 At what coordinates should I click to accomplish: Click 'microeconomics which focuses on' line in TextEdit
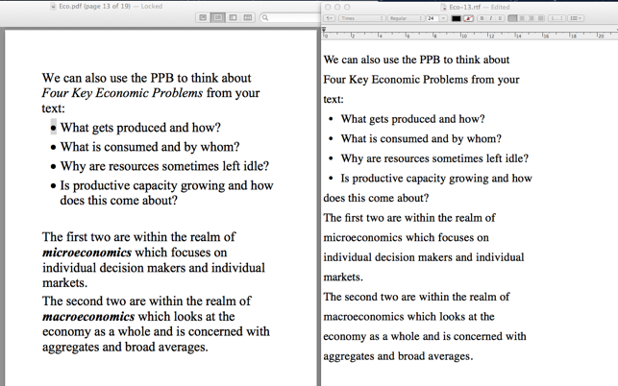coord(406,237)
